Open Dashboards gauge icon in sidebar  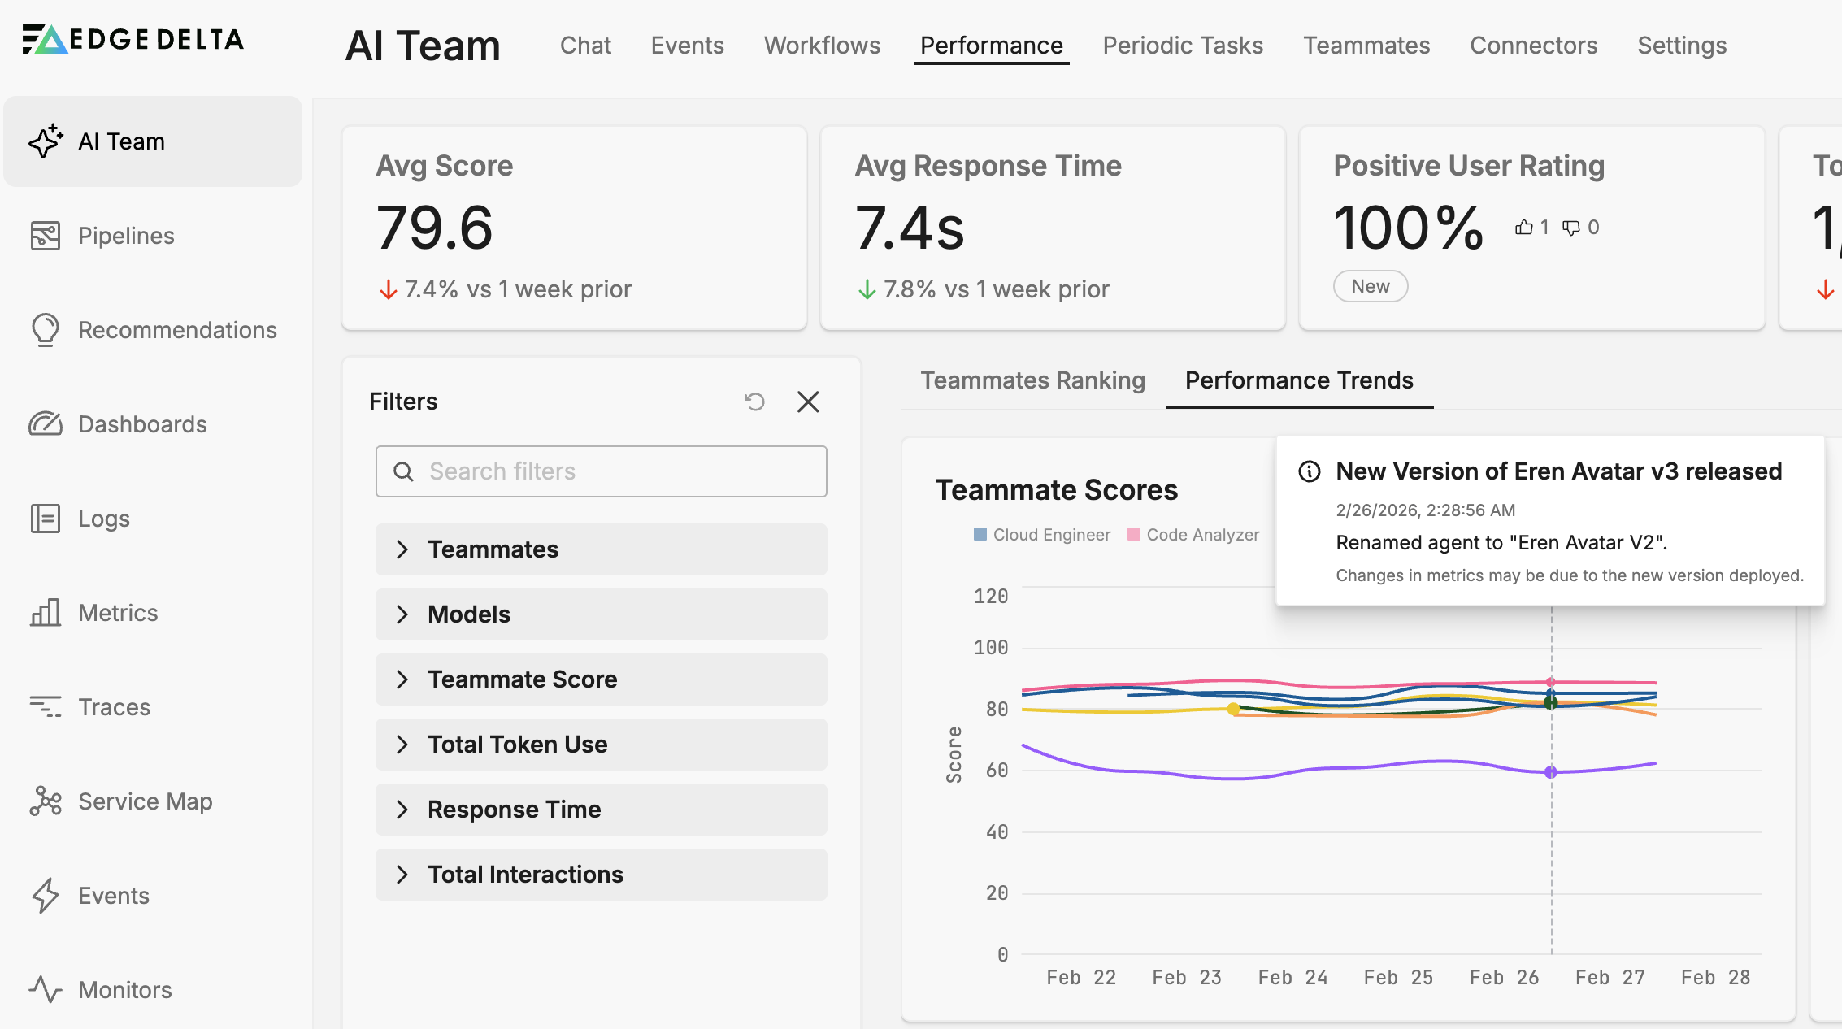tap(46, 424)
